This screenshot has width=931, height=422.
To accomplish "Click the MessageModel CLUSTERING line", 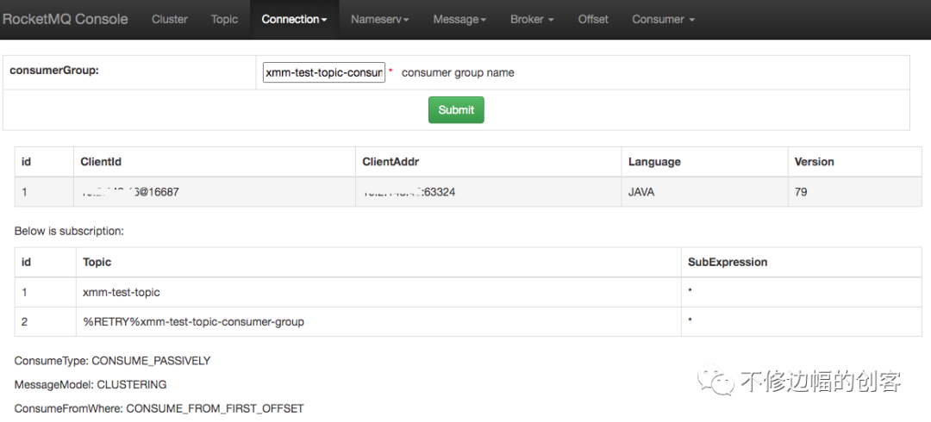I will pos(91,385).
